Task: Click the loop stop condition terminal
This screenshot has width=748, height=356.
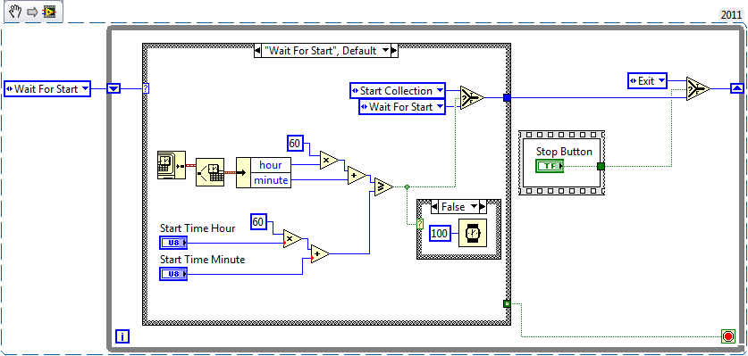Action: [728, 336]
